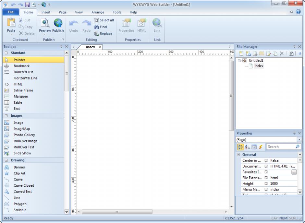The height and width of the screenshot is (223, 305).
Task: Click the Find binoculars button
Action: pyautogui.click(x=101, y=27)
